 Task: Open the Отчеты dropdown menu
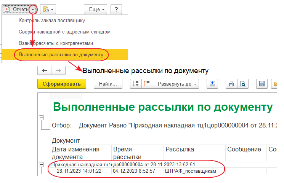[20, 9]
